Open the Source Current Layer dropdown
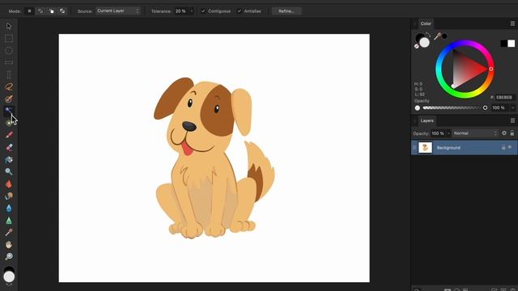This screenshot has height=291, width=518. point(118,11)
